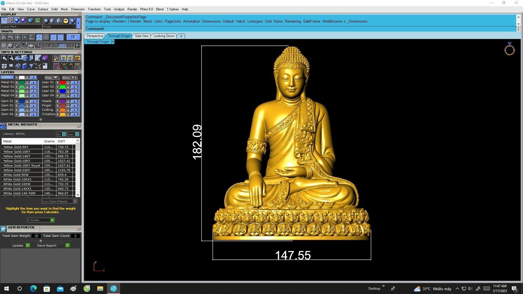523x294 pixels.
Task: Click the scroll document icon
Action: (x=31, y=58)
